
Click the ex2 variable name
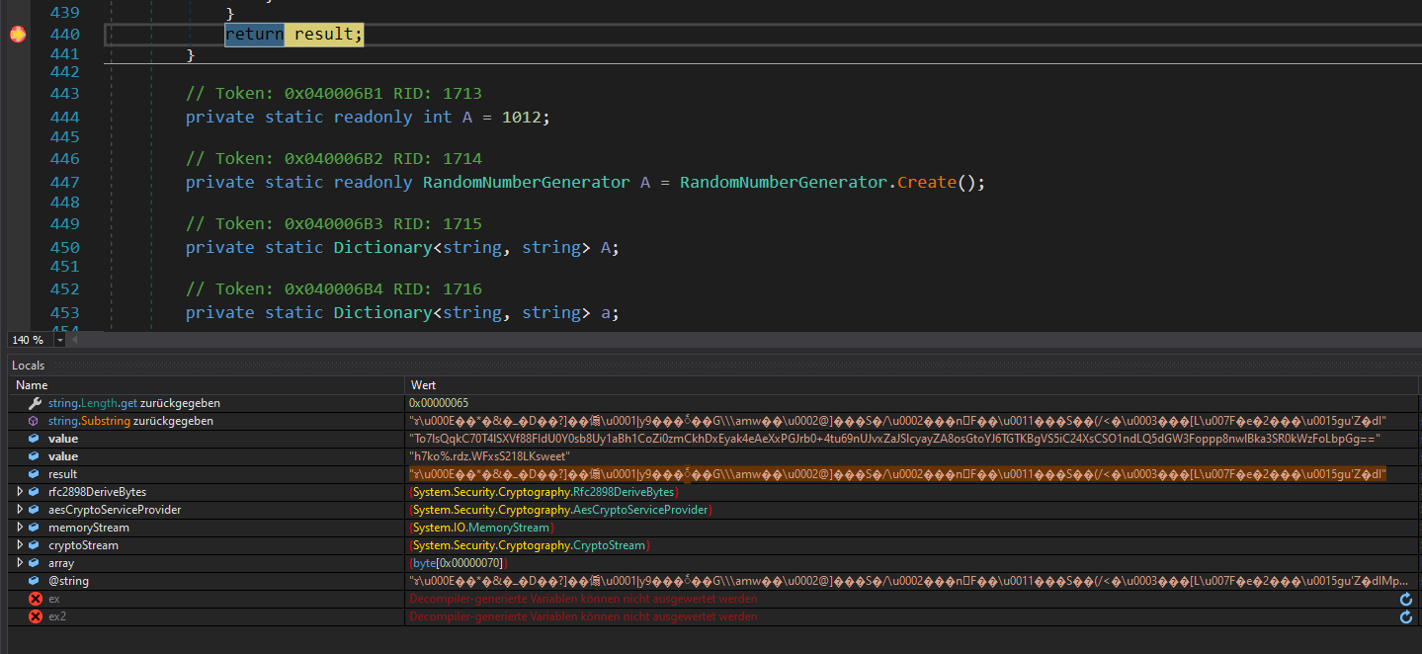[x=57, y=616]
